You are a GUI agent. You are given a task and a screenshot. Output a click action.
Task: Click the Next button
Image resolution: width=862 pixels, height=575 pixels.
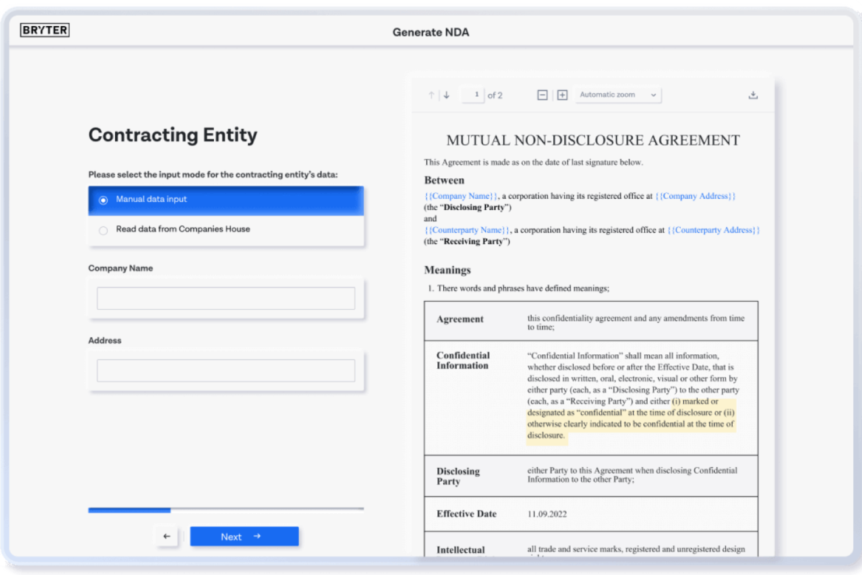245,537
